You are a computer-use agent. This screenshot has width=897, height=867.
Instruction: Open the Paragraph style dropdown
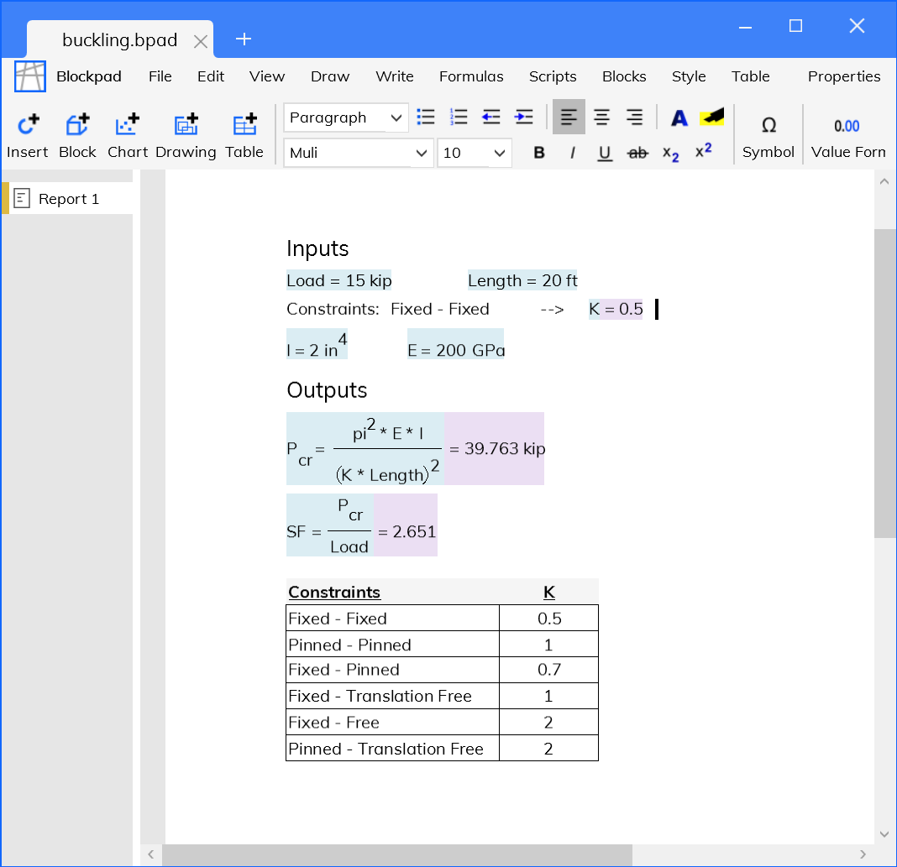(346, 118)
